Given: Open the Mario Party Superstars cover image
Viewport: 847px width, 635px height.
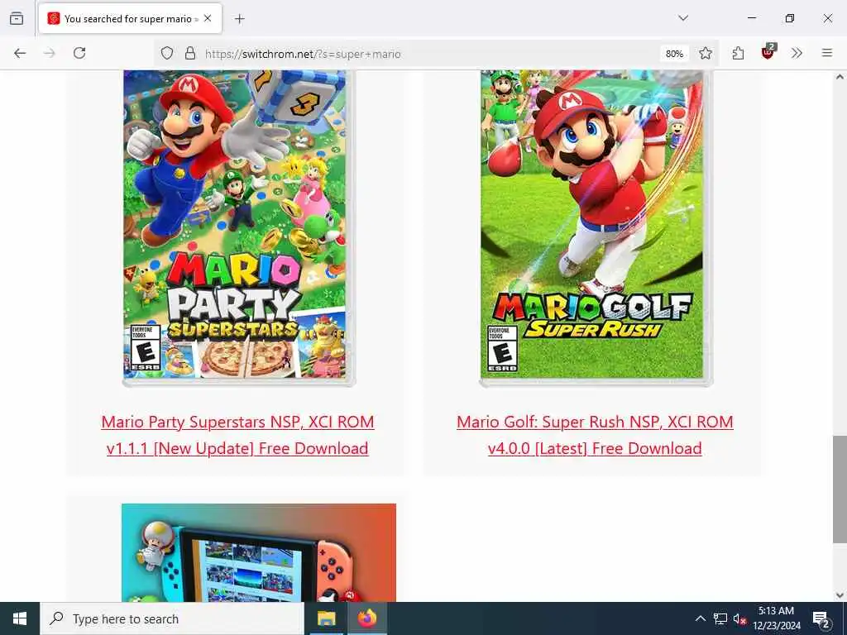Looking at the screenshot, I should 239,227.
